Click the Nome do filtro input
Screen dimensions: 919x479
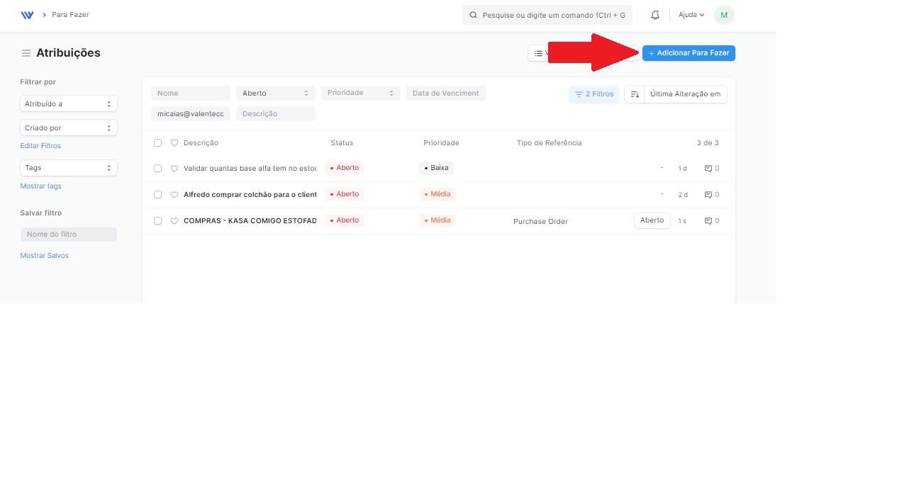point(69,235)
